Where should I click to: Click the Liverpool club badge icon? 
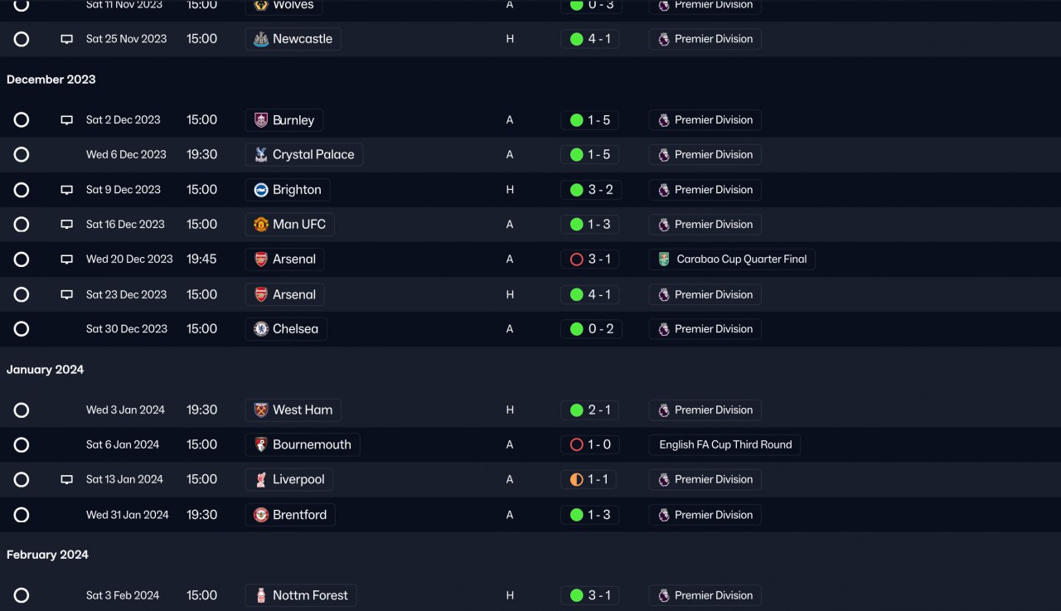(x=261, y=479)
